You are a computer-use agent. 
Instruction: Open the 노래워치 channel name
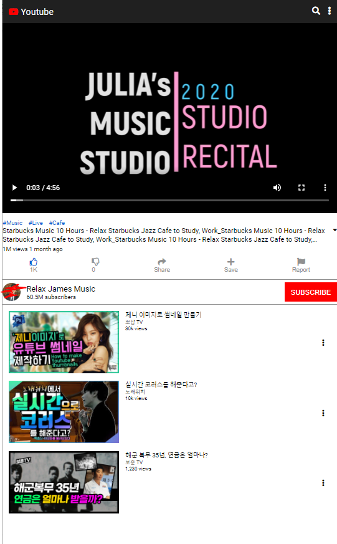tap(135, 392)
